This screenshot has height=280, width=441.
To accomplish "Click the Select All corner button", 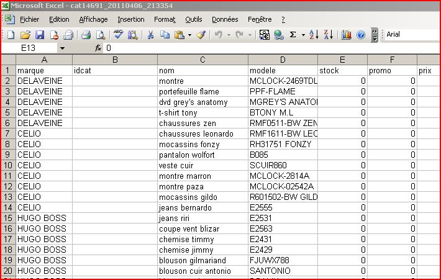I will click(x=8, y=60).
